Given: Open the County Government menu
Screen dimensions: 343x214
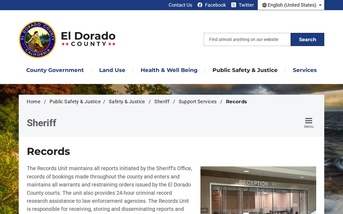Looking at the screenshot, I should click(x=55, y=70).
